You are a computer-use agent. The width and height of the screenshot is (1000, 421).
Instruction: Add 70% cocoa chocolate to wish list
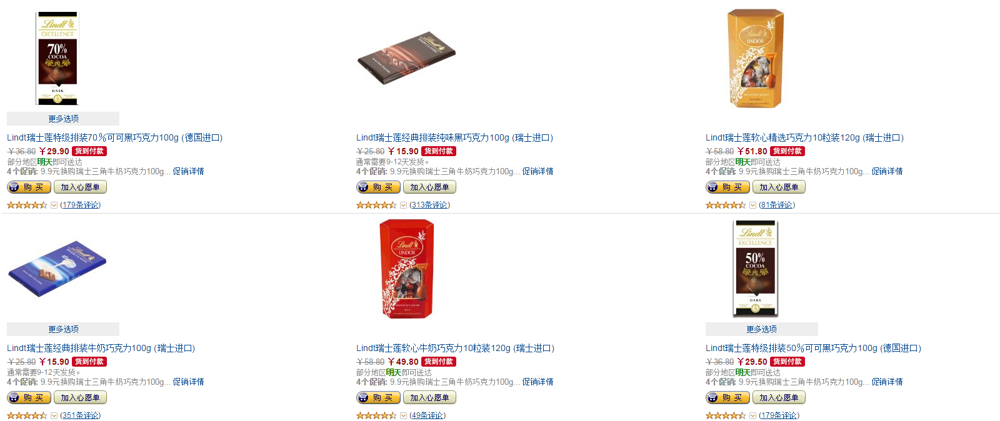coord(80,187)
